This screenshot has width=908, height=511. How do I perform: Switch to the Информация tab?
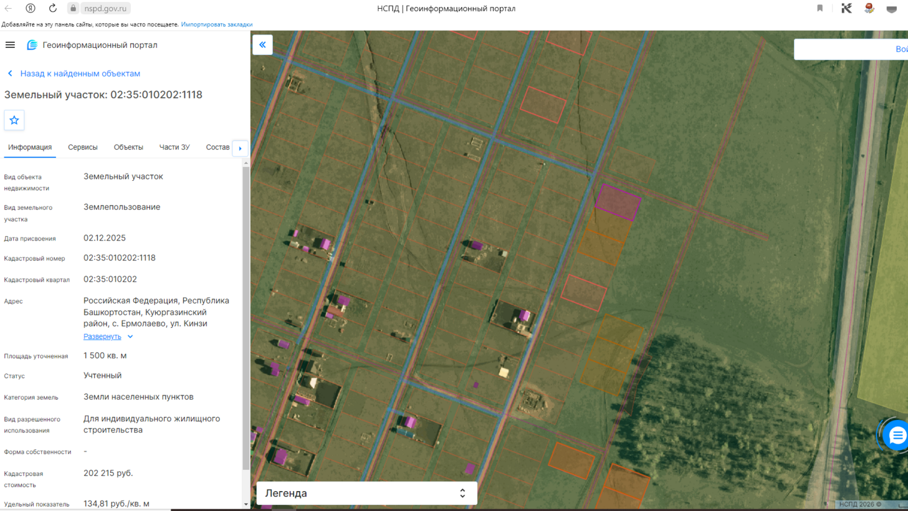point(30,148)
